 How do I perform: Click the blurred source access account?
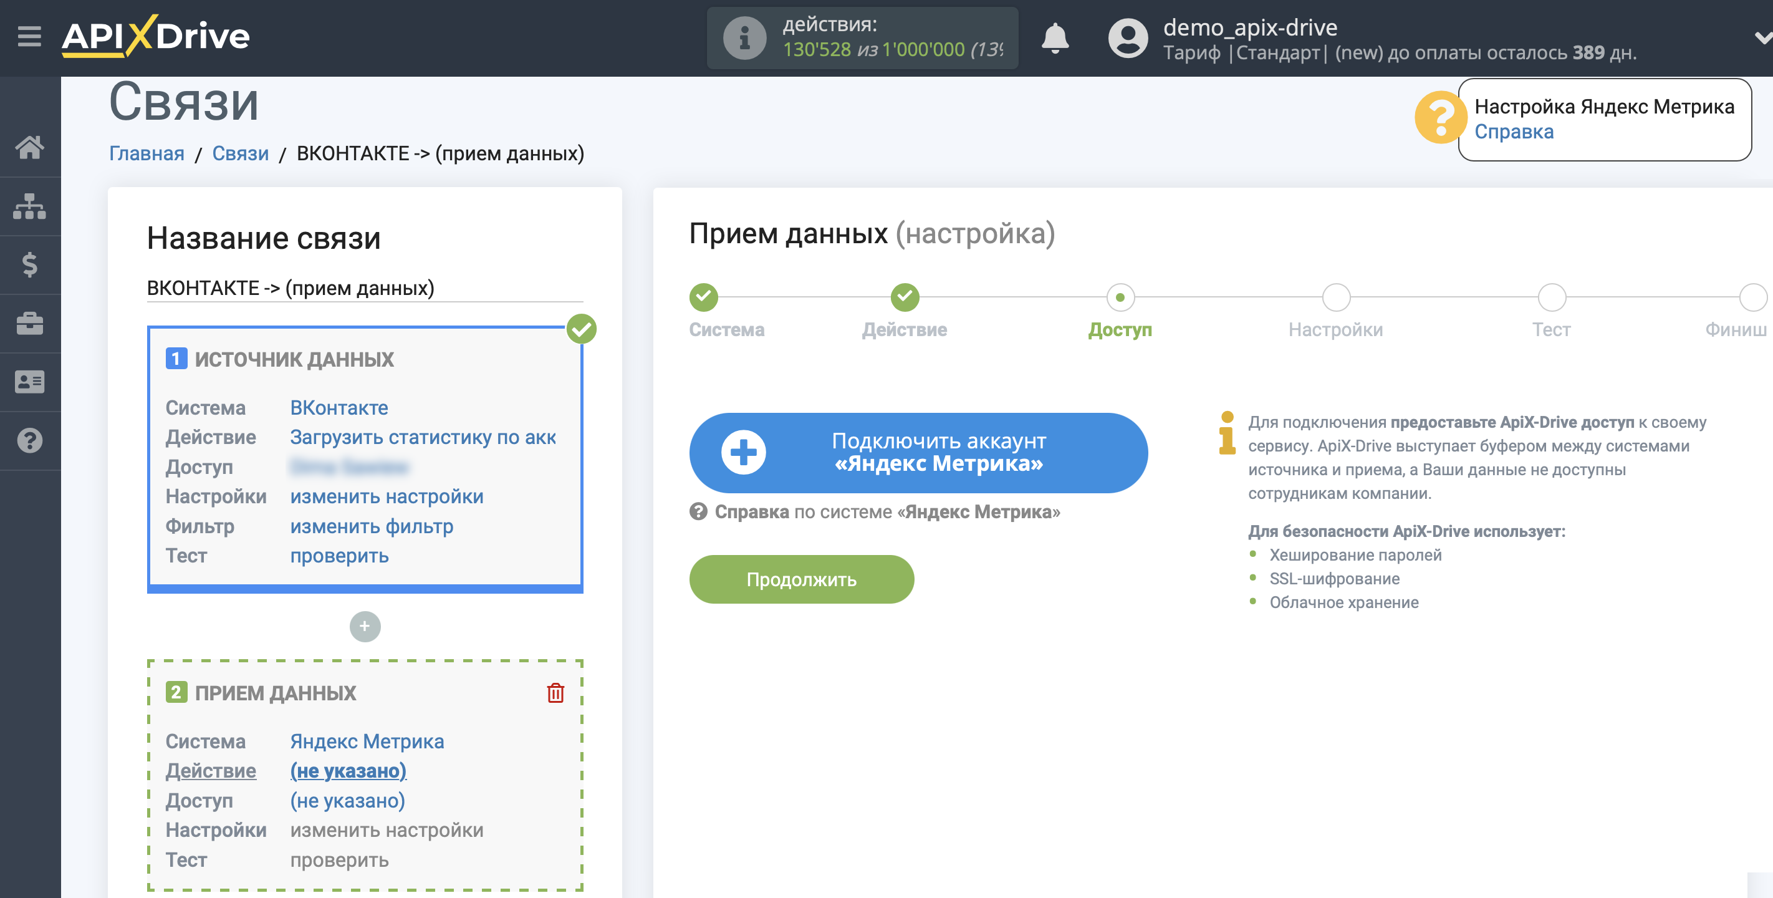(x=350, y=467)
